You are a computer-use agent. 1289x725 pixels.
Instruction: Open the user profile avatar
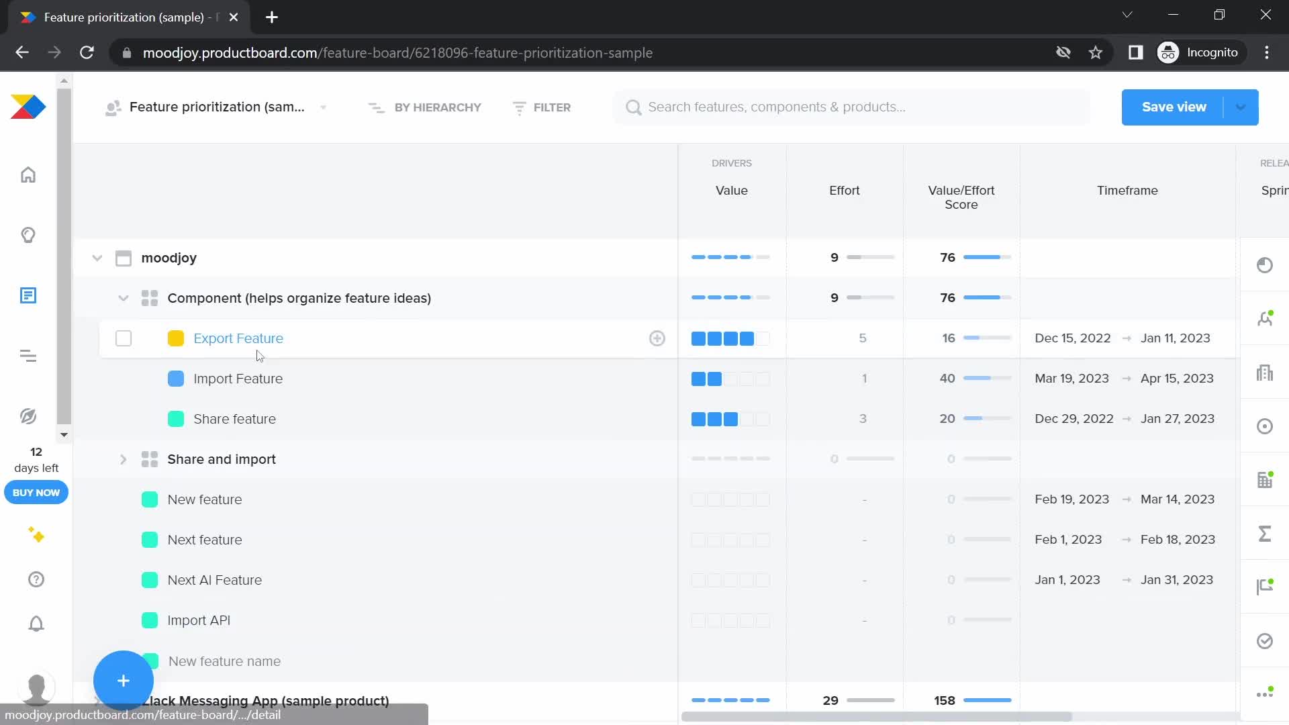(x=36, y=687)
